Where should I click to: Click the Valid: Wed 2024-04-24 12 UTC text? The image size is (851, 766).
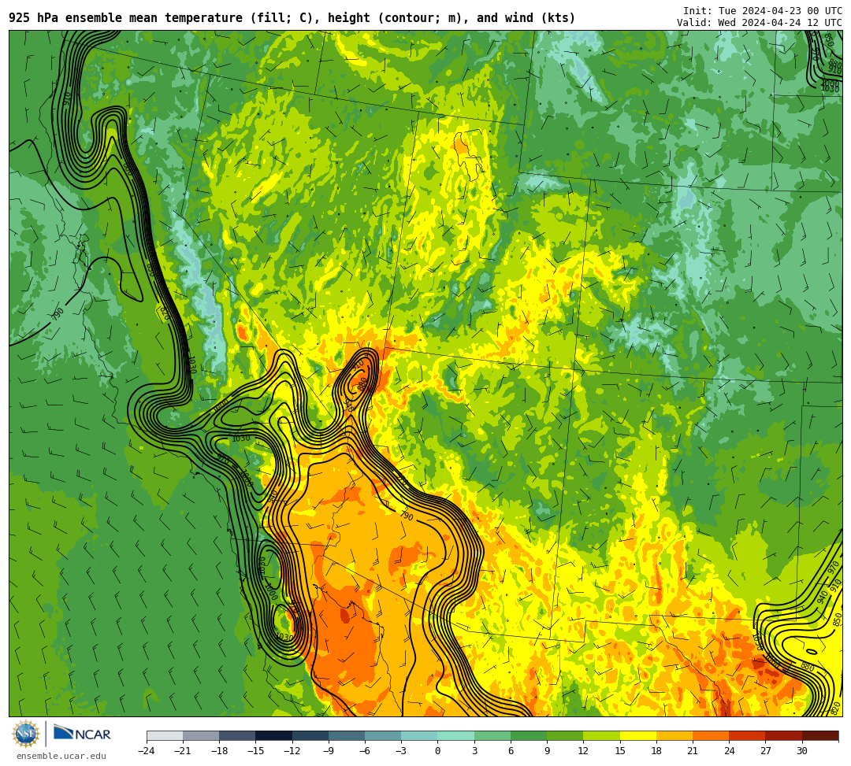pos(760,22)
